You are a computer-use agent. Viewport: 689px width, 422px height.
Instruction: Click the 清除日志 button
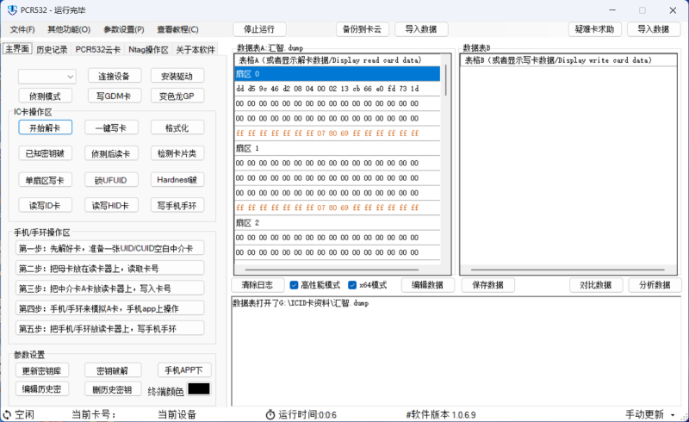pos(258,285)
